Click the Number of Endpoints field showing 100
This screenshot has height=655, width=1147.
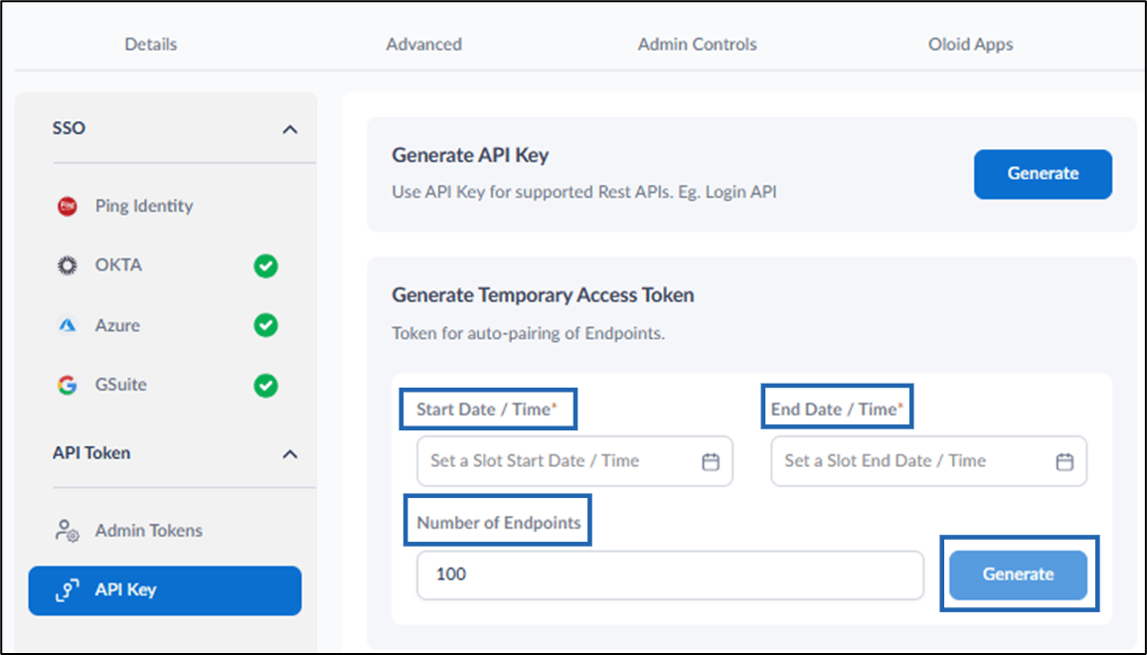point(670,574)
